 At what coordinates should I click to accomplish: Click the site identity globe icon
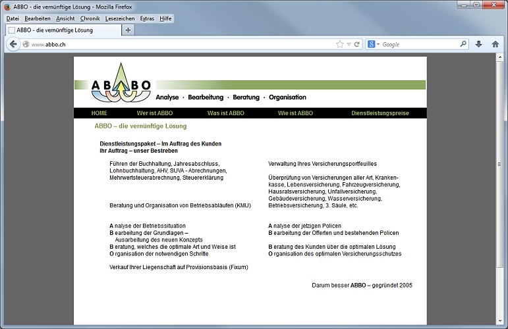click(26, 44)
